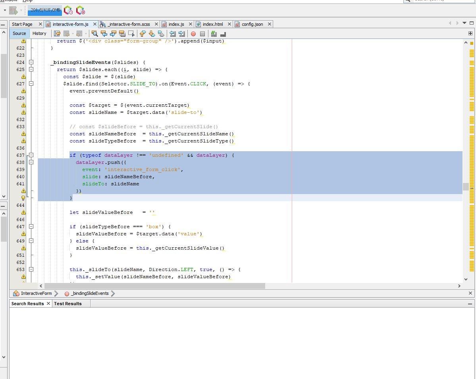Image resolution: width=476 pixels, height=379 pixels.
Task: Click the Shift Line Right icon
Action: click(182, 34)
